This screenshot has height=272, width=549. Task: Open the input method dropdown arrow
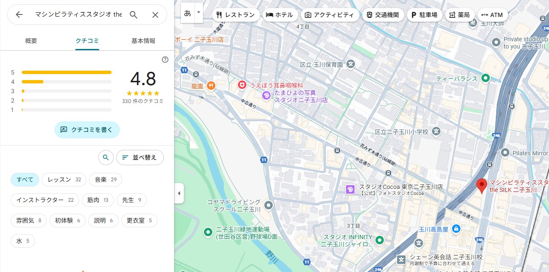click(199, 12)
